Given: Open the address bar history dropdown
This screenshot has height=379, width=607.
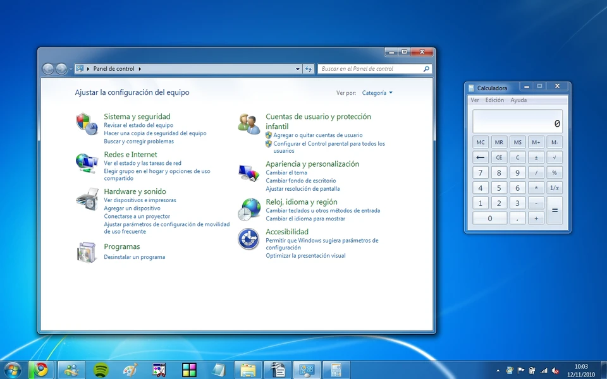Looking at the screenshot, I should click(297, 69).
